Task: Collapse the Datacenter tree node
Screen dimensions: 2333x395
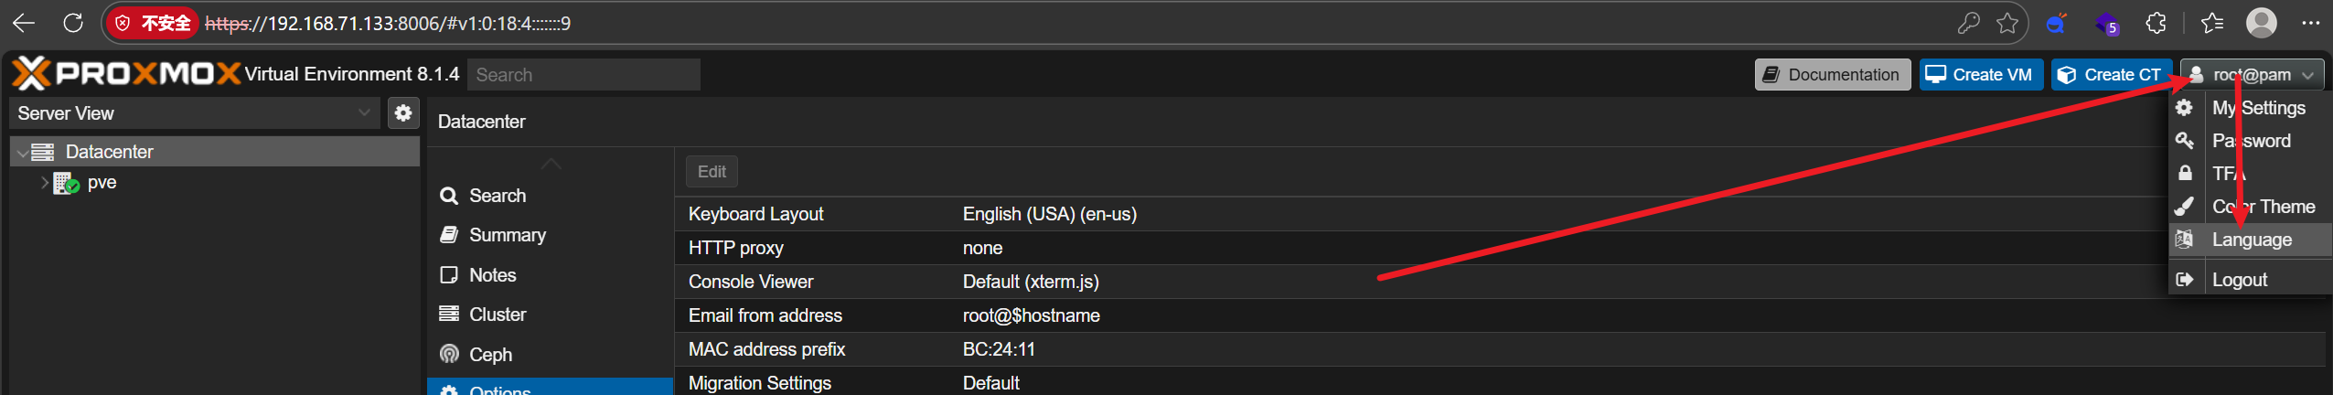Action: 22,153
